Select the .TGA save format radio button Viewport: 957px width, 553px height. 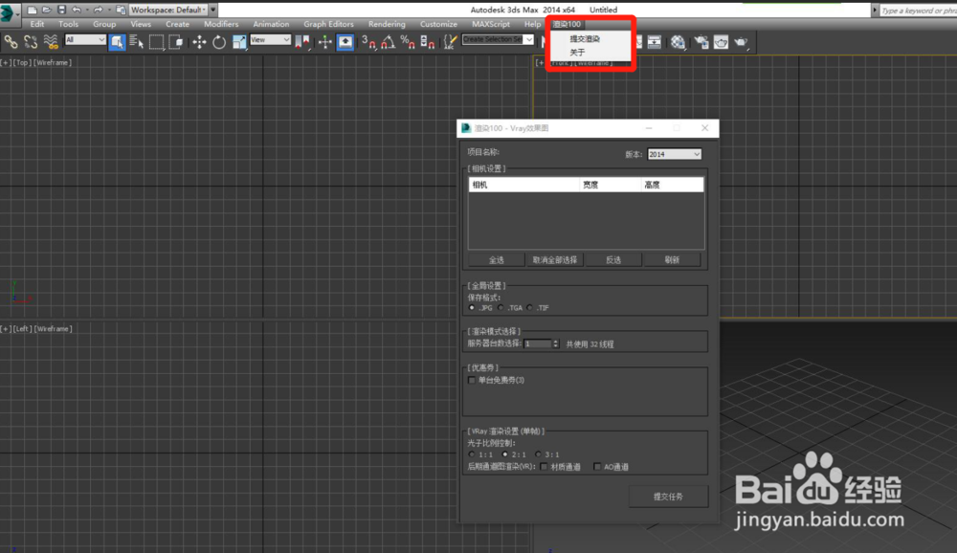coord(501,308)
